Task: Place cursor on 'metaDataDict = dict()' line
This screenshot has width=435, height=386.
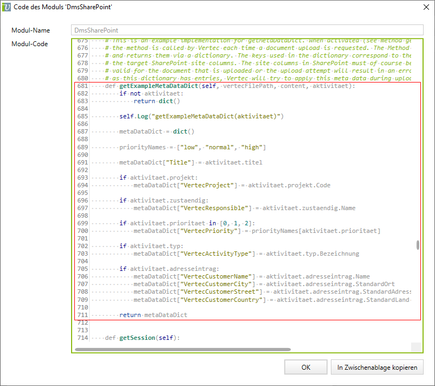Action: point(156,131)
